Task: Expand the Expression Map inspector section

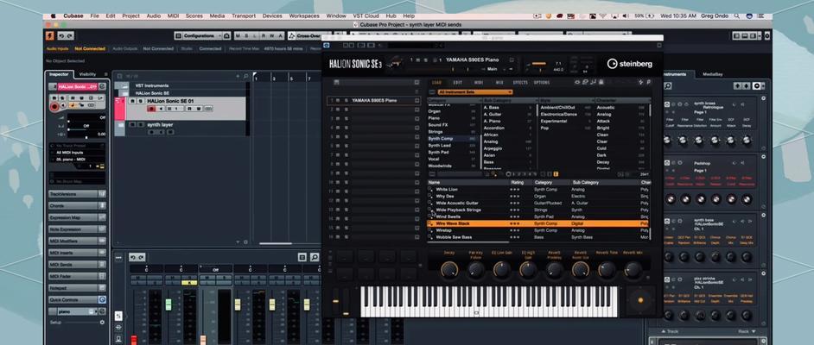Action: point(77,217)
